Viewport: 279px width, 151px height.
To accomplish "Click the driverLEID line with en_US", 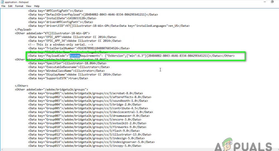I will (109, 26).
